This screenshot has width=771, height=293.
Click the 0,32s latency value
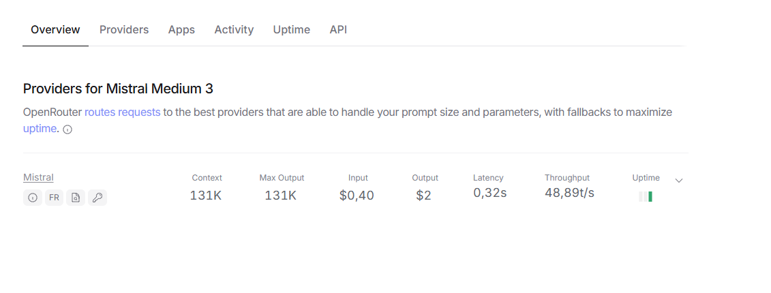pos(489,193)
